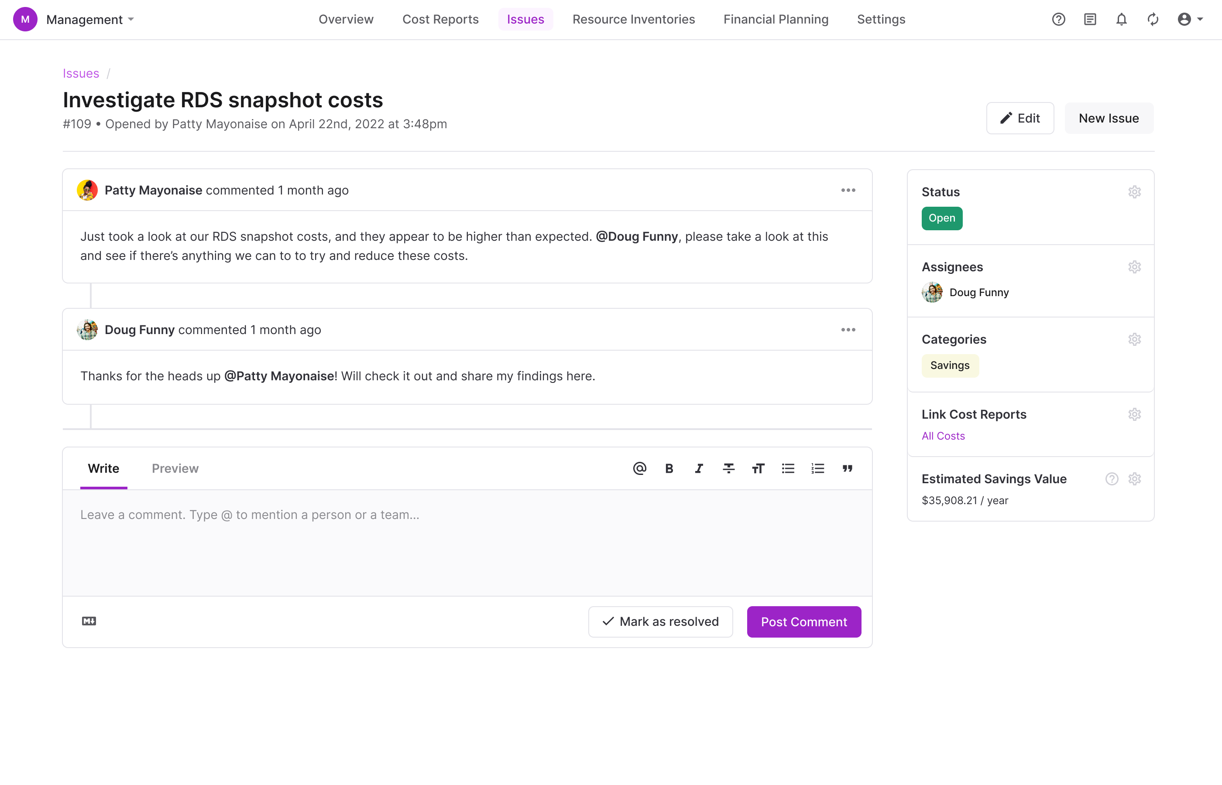Insert a bulleted list
The height and width of the screenshot is (785, 1222).
point(788,468)
